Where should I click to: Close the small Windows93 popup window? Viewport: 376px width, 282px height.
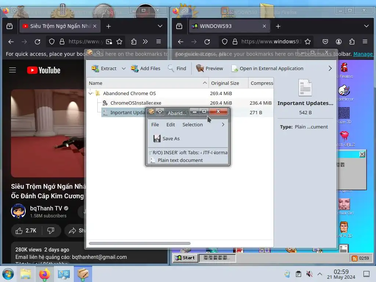(362, 155)
